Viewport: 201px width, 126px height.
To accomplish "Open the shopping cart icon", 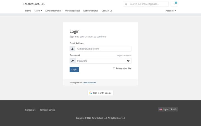I will 174,4.
